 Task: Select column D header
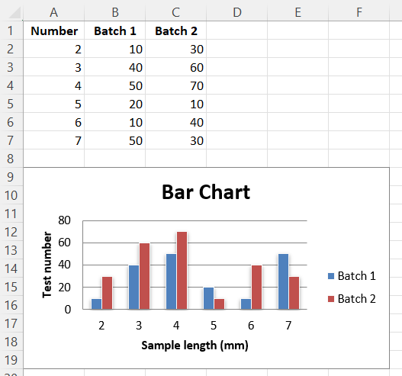[x=237, y=12]
